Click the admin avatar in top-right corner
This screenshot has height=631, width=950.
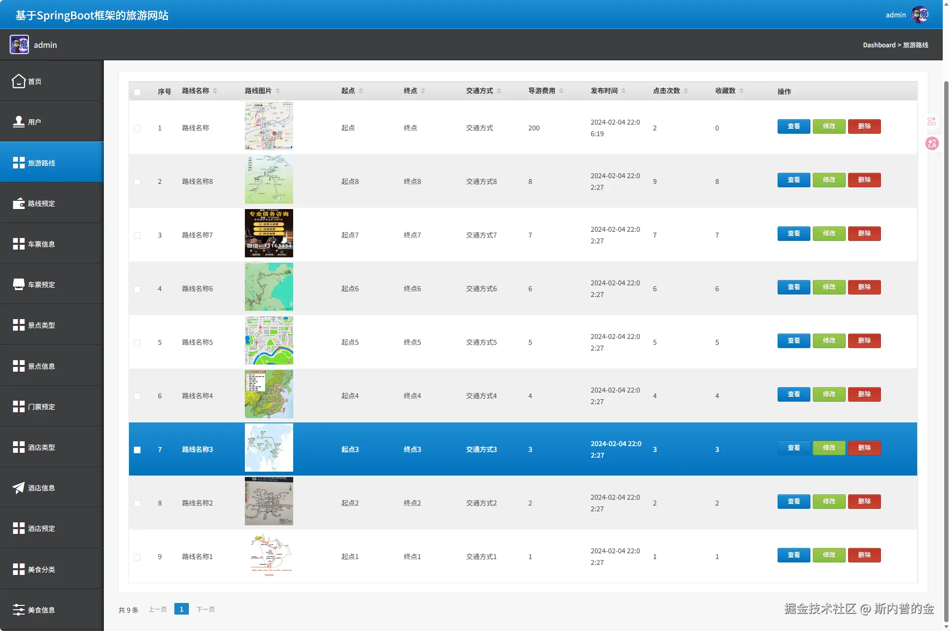coord(920,14)
